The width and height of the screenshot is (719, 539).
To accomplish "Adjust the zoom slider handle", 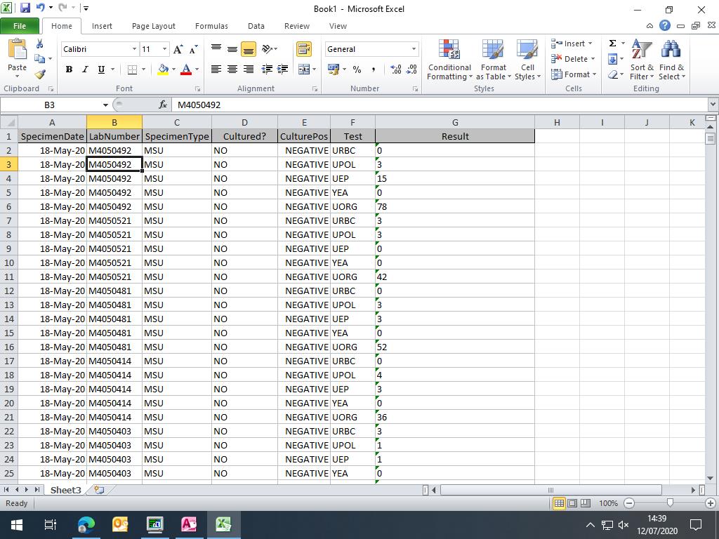I will click(670, 503).
